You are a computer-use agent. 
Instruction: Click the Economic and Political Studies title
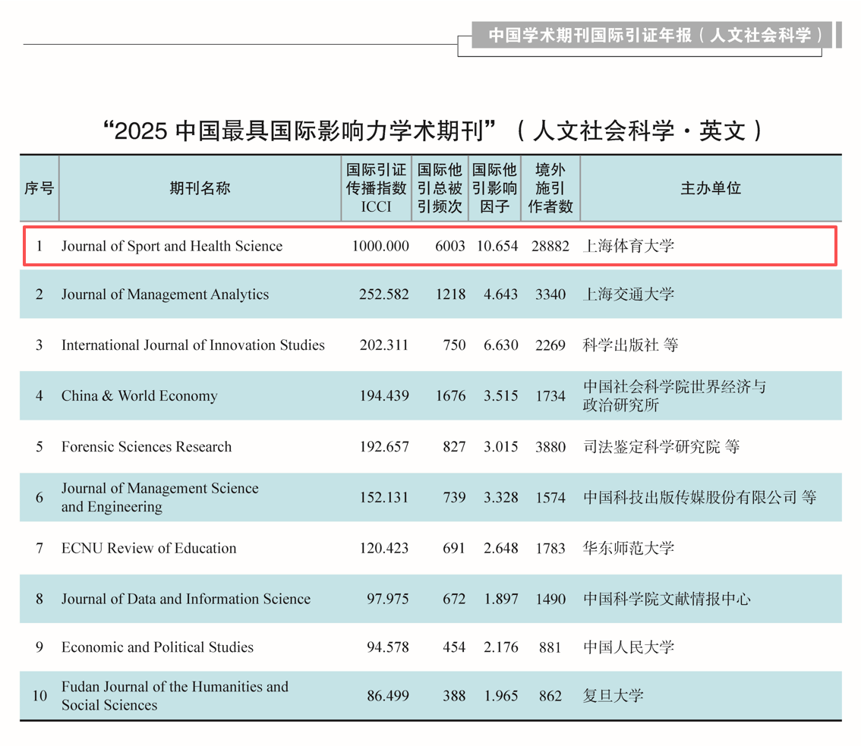point(157,647)
